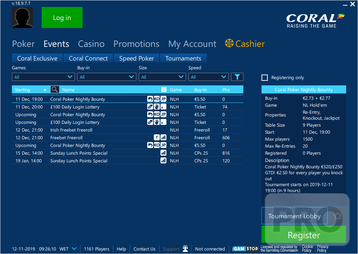This screenshot has width=358, height=254.
Task: Sort by the Name column header
Action: 68,90
